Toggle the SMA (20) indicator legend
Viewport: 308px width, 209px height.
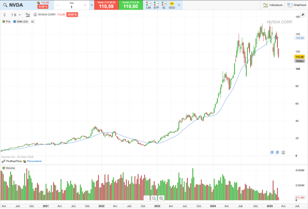coord(21,22)
